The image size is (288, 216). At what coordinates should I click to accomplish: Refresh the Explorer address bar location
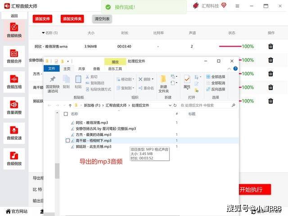click(175, 105)
